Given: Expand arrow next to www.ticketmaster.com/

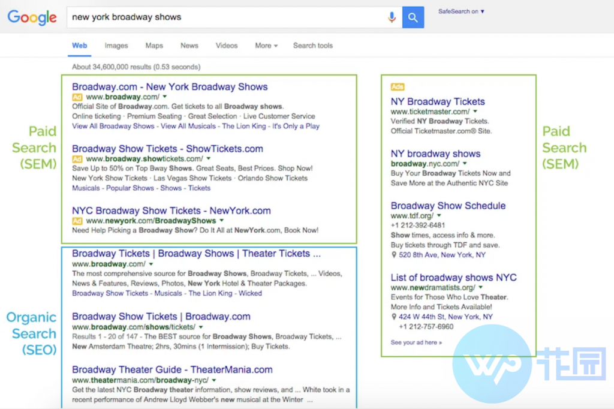Looking at the screenshot, I should [x=475, y=112].
